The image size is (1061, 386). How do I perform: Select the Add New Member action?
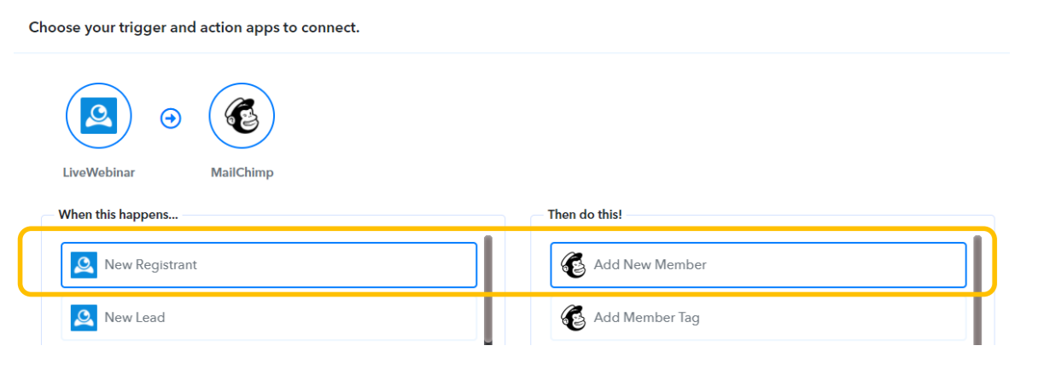coord(758,265)
